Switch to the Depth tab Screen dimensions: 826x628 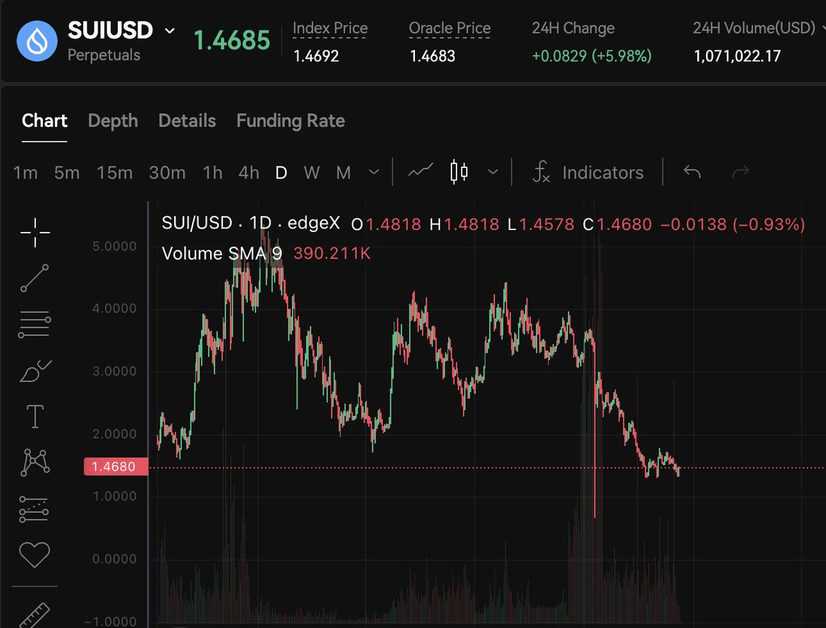(113, 121)
